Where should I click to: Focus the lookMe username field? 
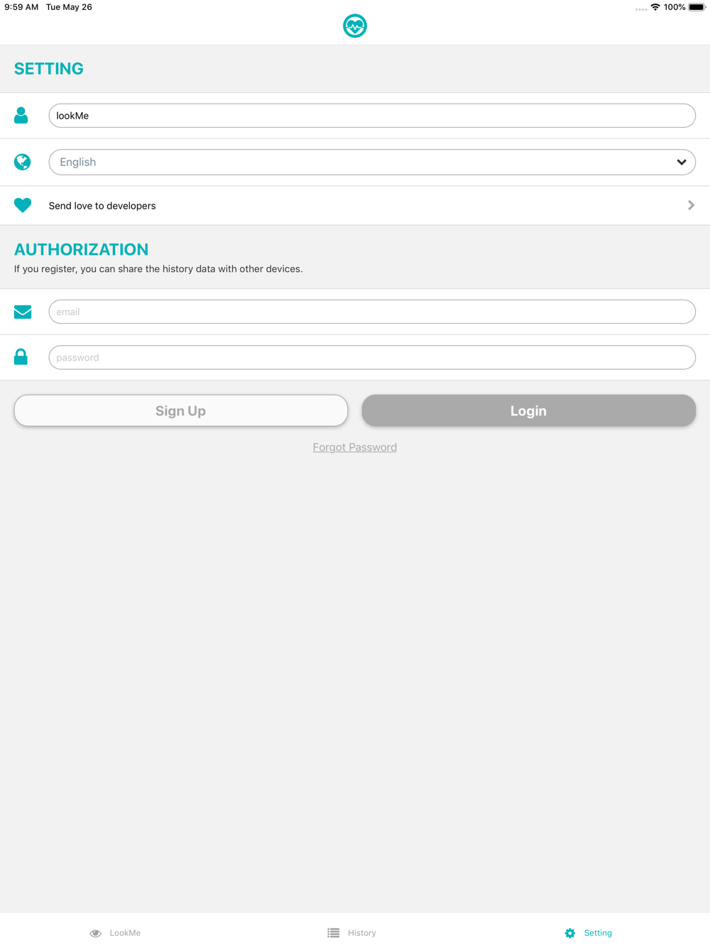372,116
